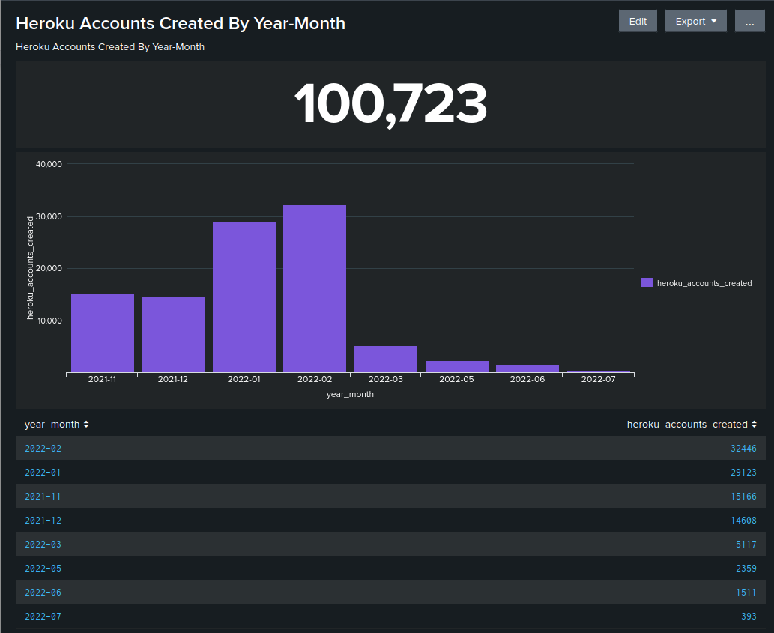Click the heroku_accounts_created legend color swatch
Viewport: 774px width, 633px height.
647,282
